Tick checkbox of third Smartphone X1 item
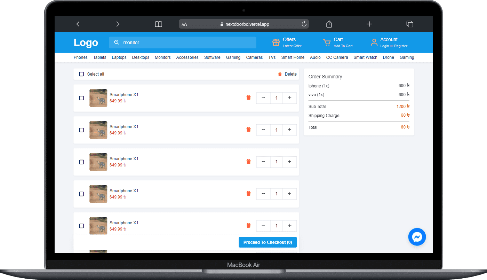 click(x=81, y=162)
